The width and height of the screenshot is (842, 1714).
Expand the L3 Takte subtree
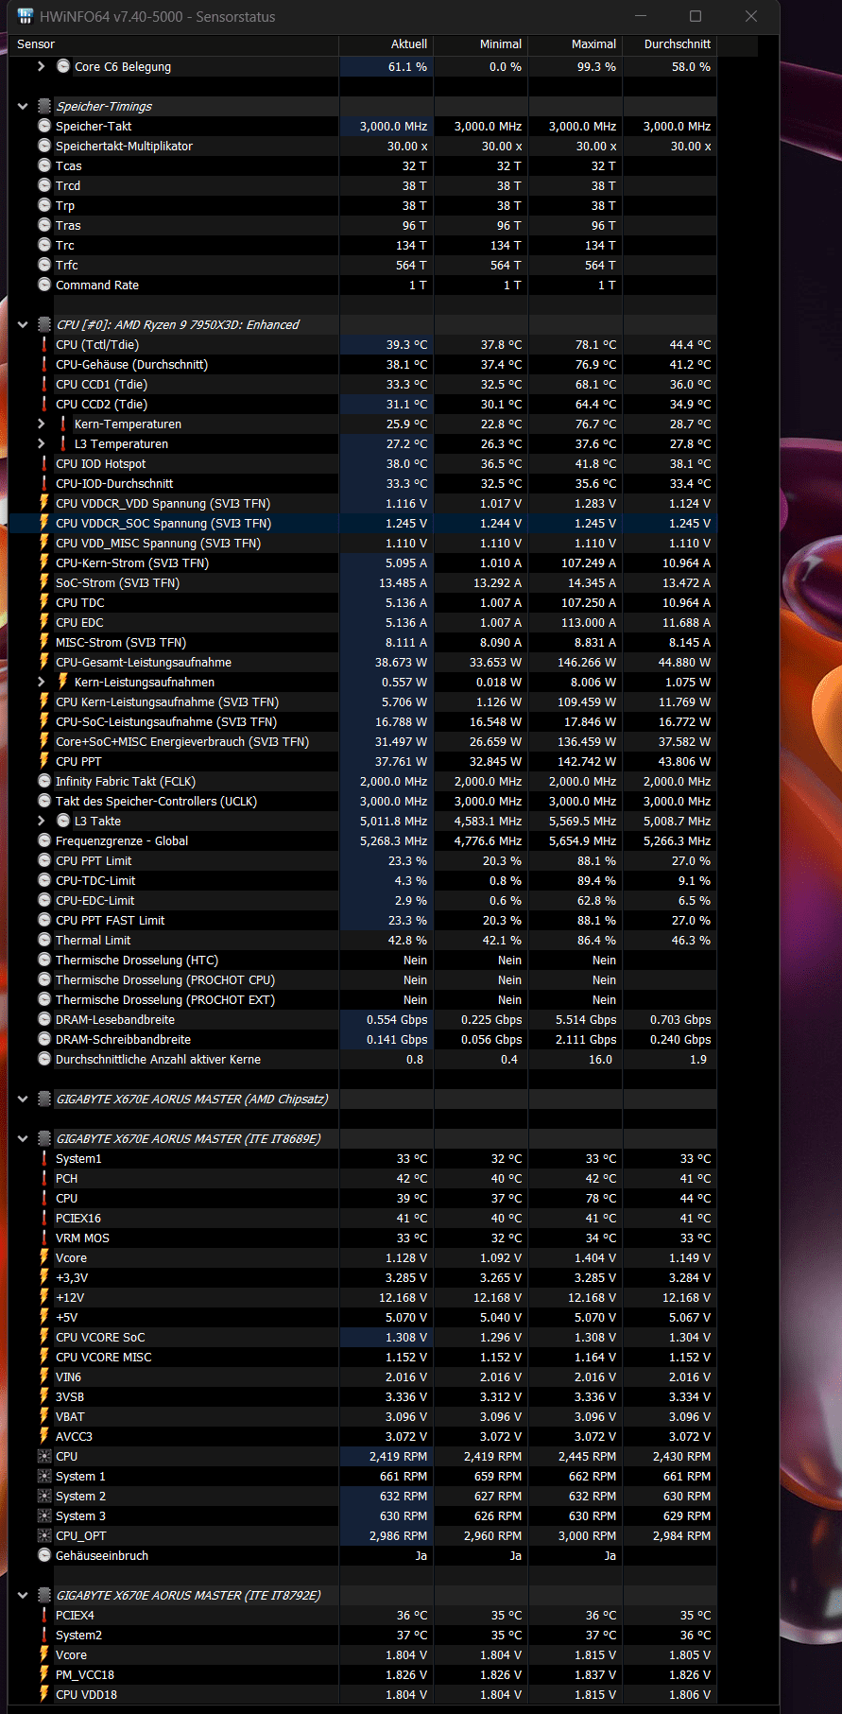point(42,821)
